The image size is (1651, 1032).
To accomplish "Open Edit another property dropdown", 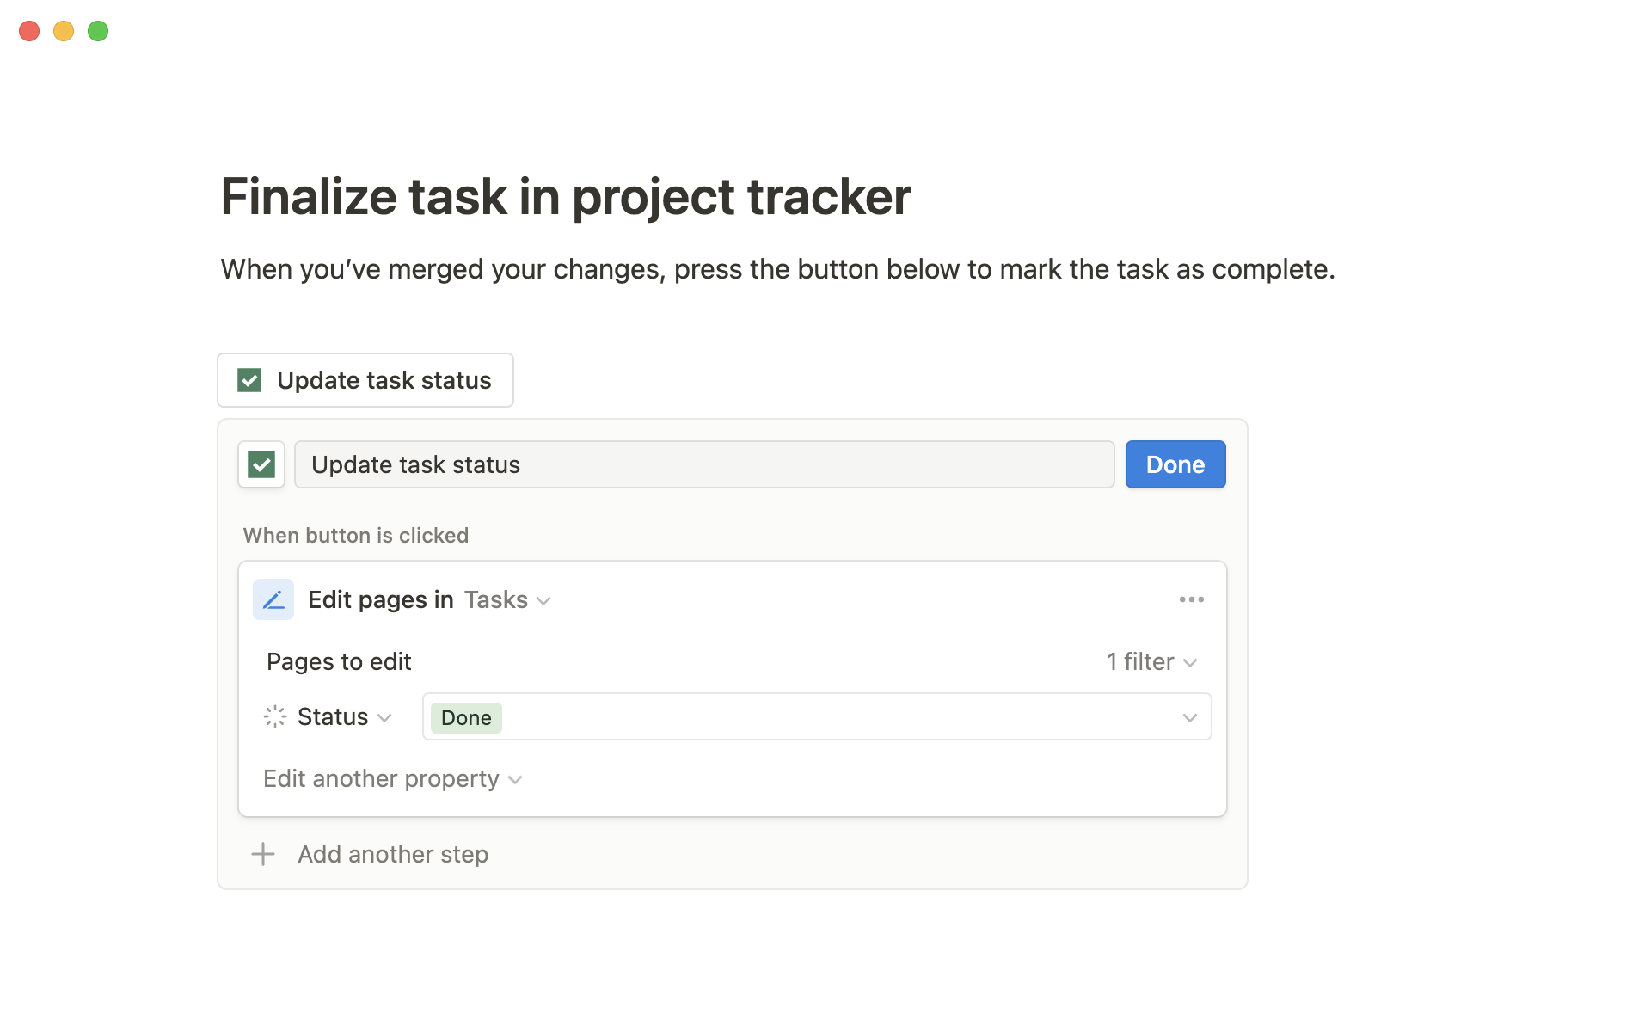I will 392,779.
